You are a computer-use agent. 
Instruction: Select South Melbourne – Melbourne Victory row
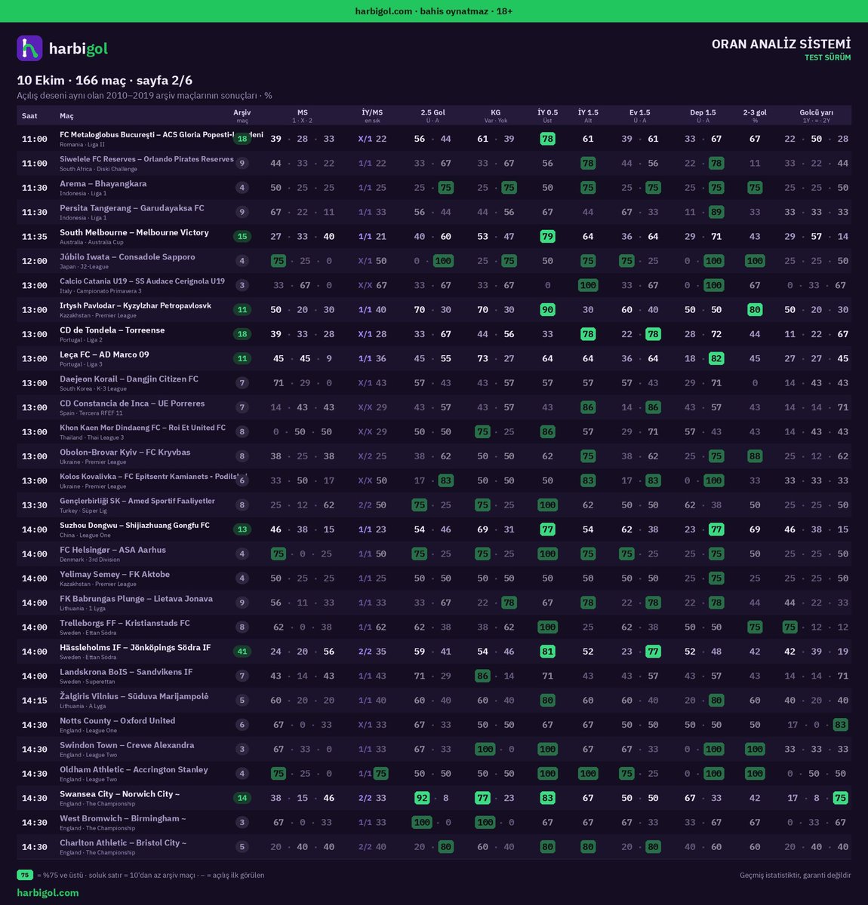434,237
